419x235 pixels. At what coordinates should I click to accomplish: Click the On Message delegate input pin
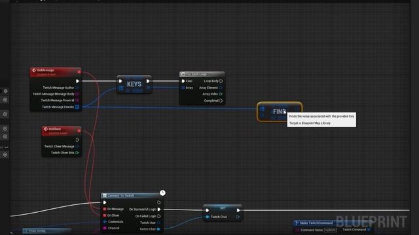pyautogui.click(x=105, y=209)
